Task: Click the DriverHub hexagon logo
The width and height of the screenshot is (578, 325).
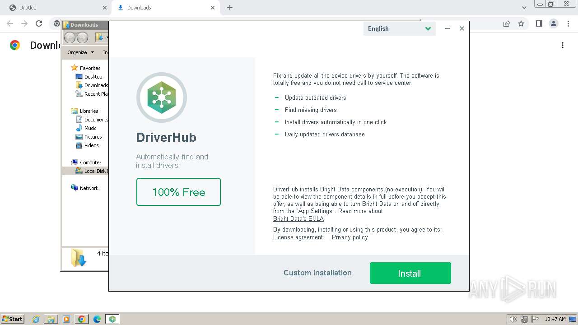Action: pyautogui.click(x=162, y=97)
